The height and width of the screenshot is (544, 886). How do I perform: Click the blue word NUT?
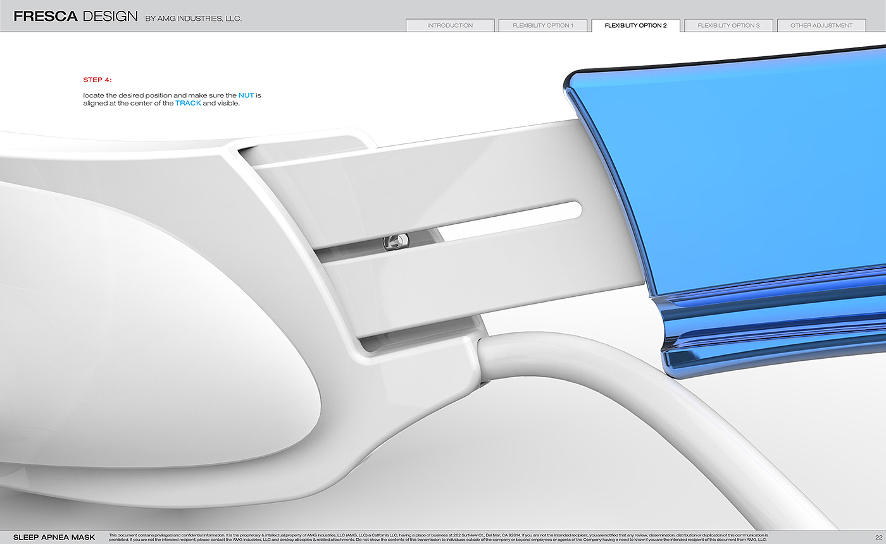pos(246,95)
